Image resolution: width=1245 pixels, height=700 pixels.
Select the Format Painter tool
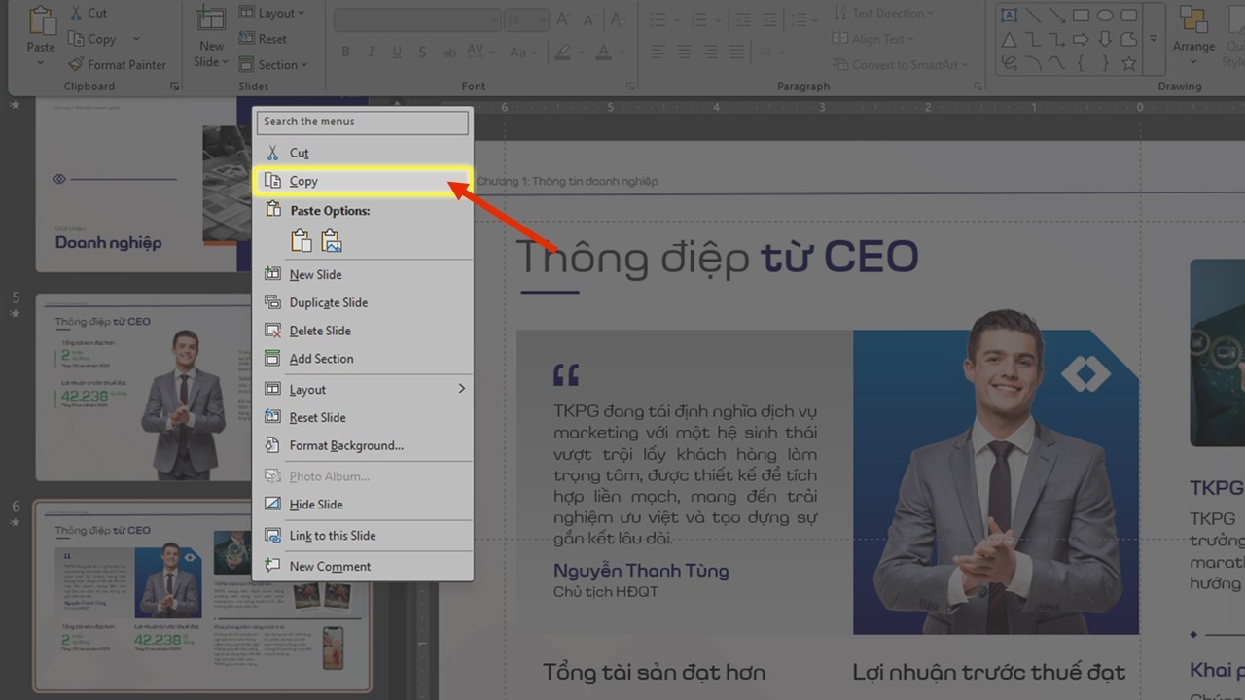point(118,64)
